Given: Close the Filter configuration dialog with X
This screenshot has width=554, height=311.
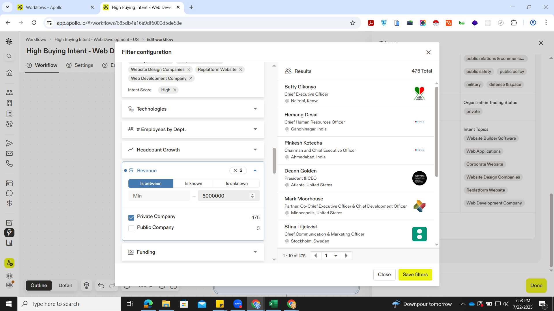Looking at the screenshot, I should 428,52.
